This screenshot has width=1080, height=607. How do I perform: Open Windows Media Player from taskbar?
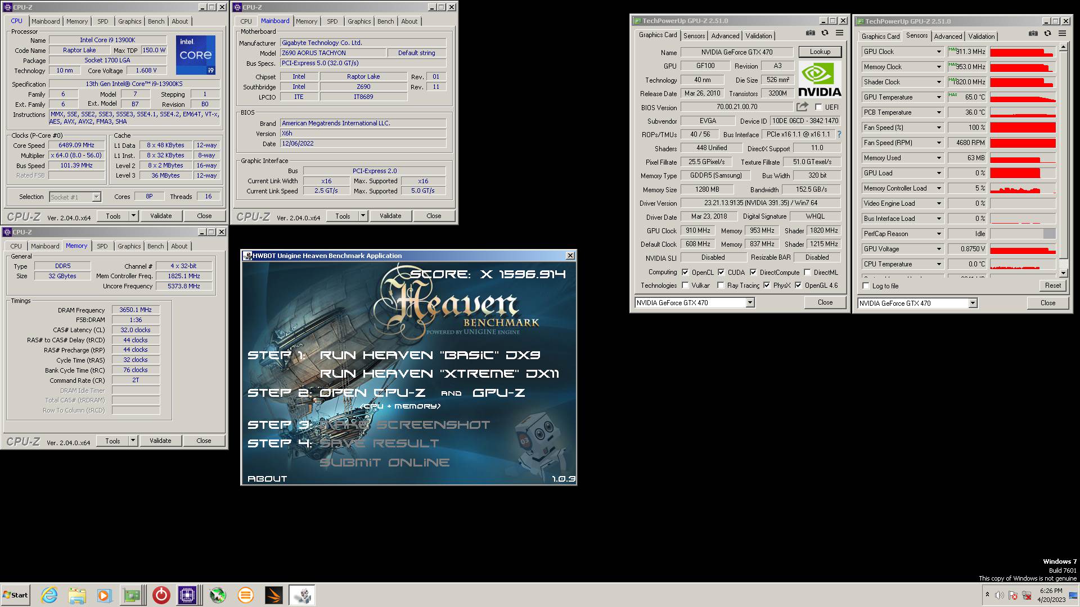coord(105,595)
